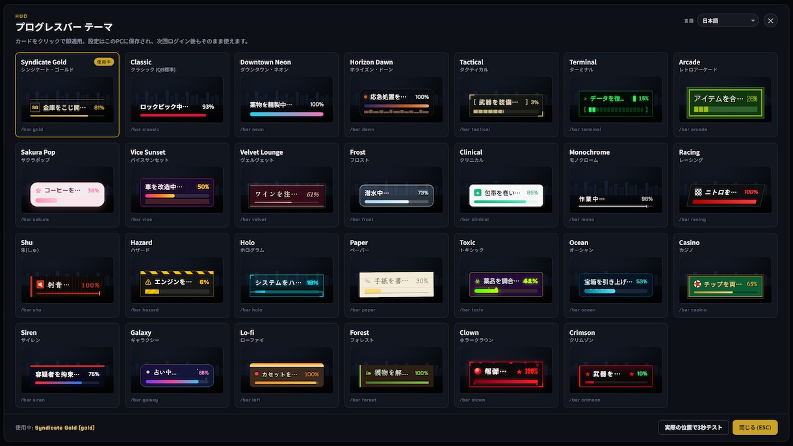Screen dimensions: 793x446
Task: Click the sparkle icon in Galaxy preview
Action: (x=148, y=372)
